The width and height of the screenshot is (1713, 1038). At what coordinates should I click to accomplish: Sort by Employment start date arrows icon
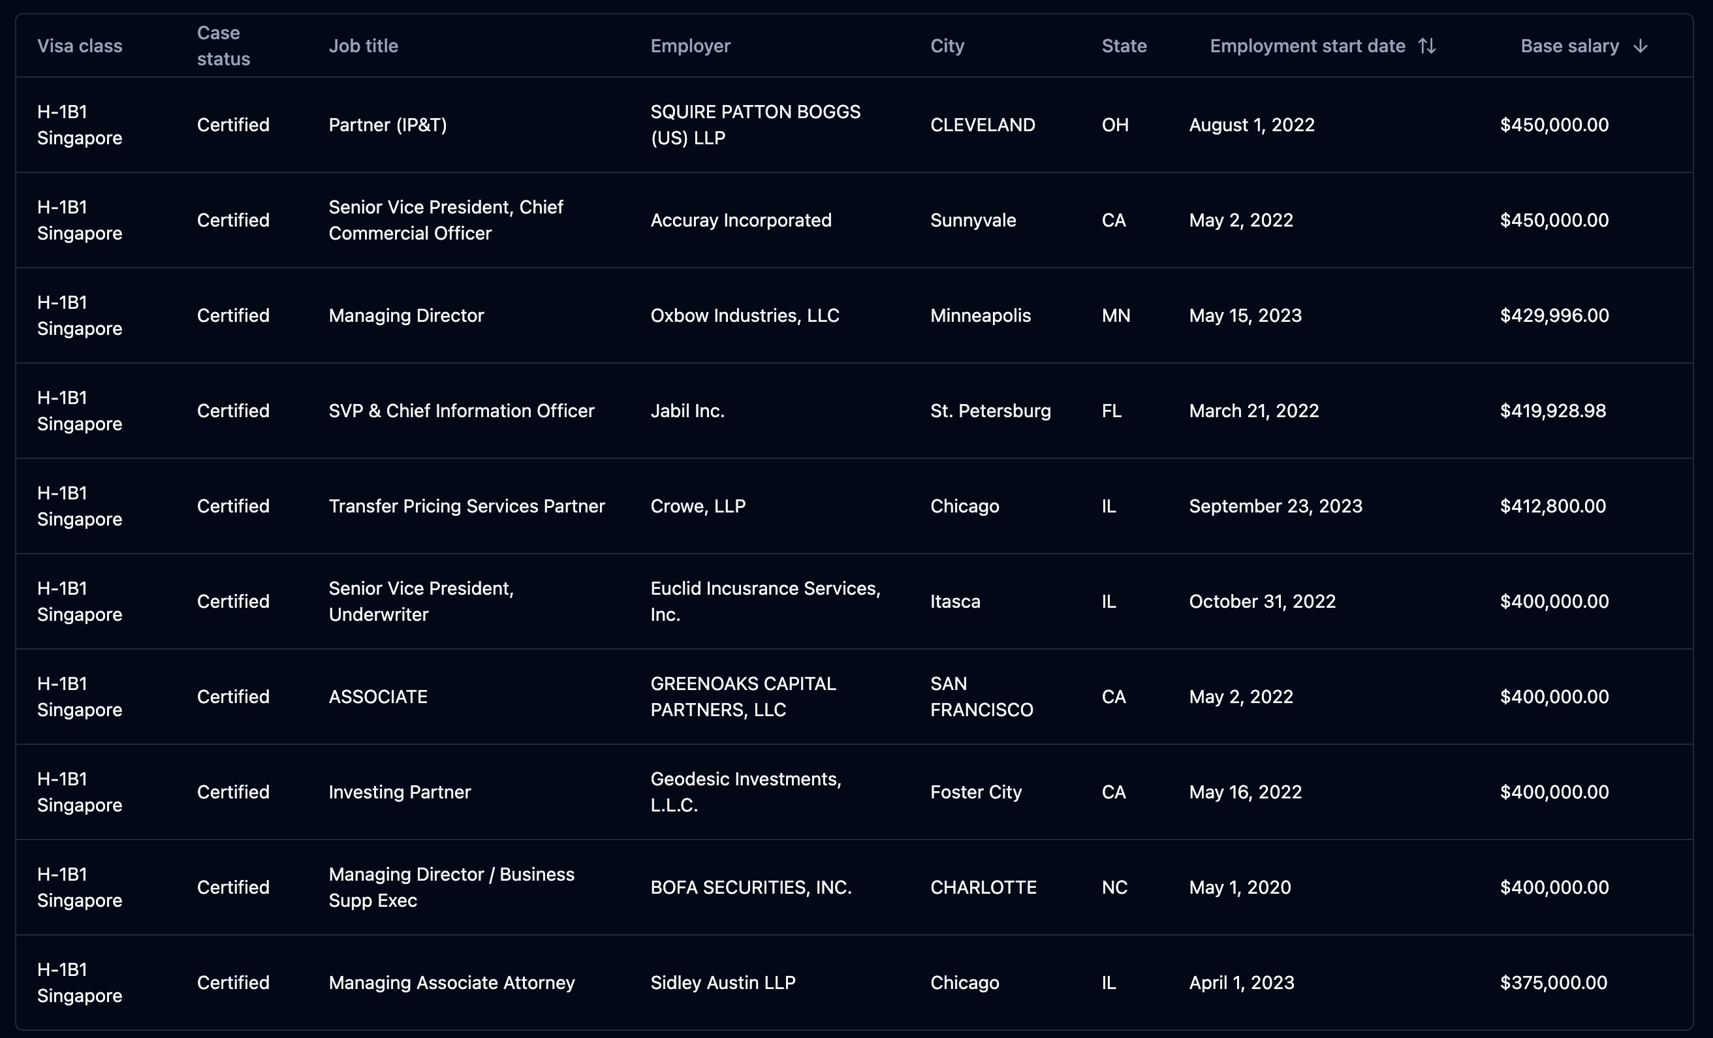click(1426, 46)
